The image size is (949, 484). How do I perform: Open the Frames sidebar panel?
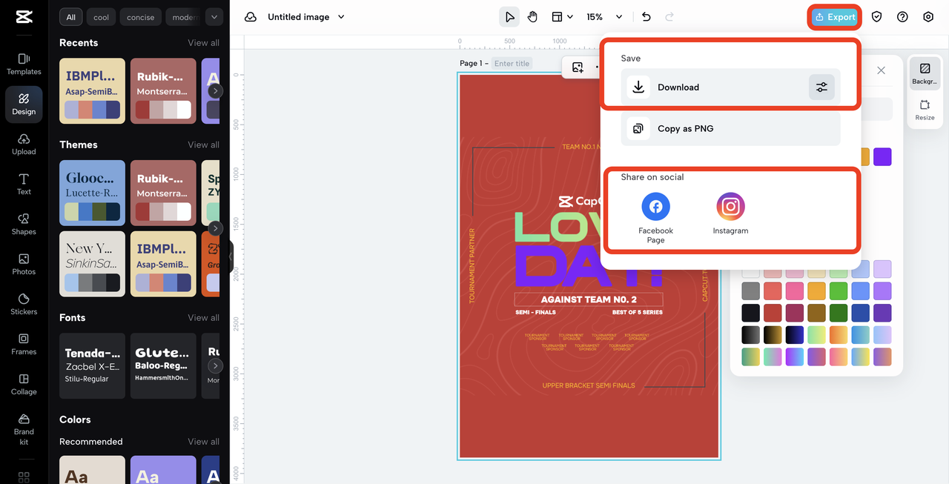24,344
